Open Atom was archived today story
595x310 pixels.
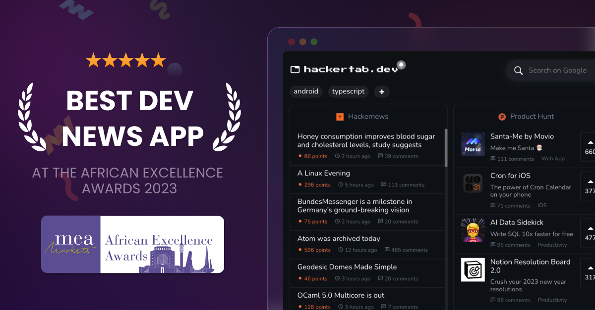[339, 238]
